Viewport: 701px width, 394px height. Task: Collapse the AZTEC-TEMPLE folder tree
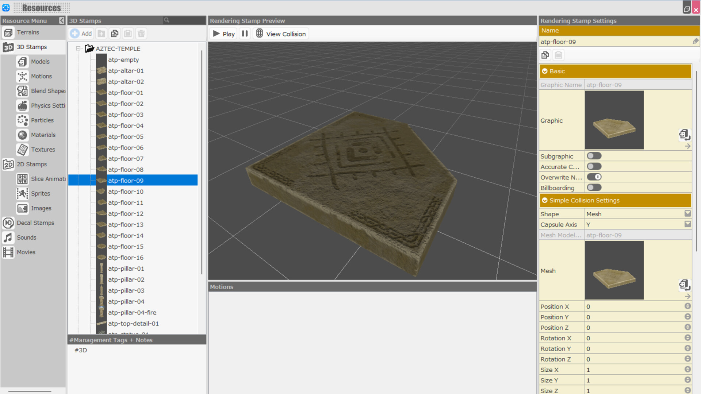pyautogui.click(x=78, y=49)
